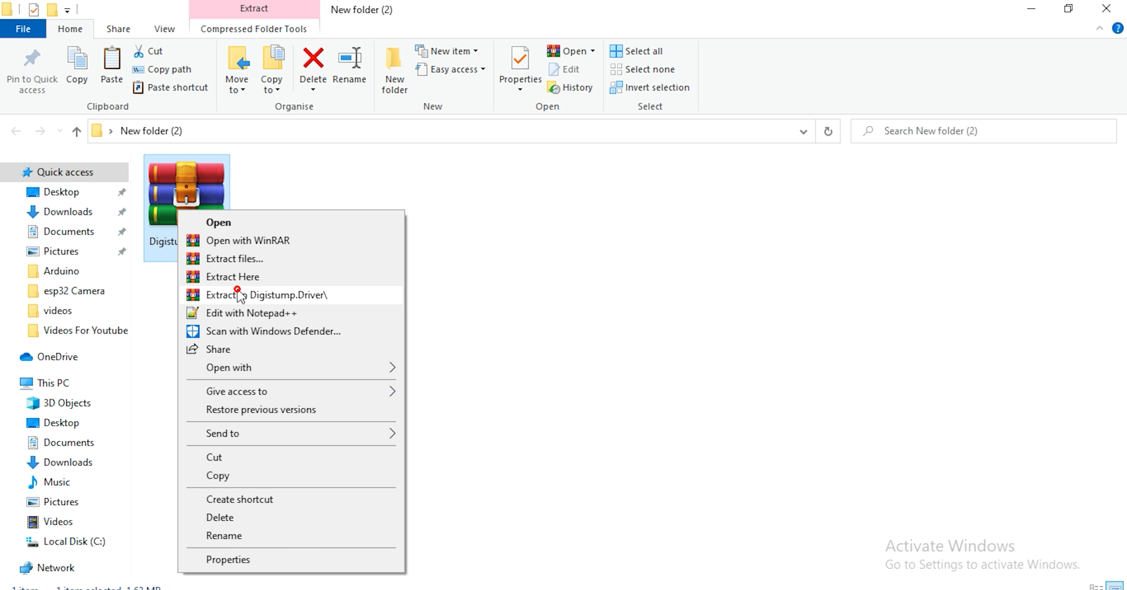The width and height of the screenshot is (1127, 590).
Task: Click the Edit ribbon button
Action: (563, 69)
